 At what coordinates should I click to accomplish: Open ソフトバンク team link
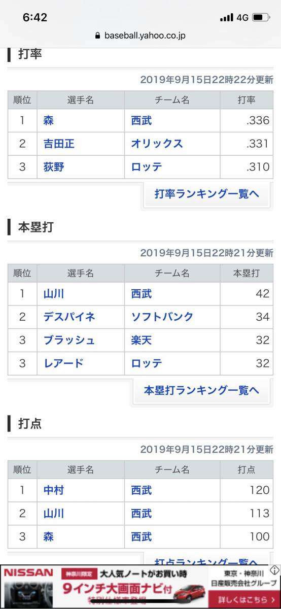click(162, 317)
